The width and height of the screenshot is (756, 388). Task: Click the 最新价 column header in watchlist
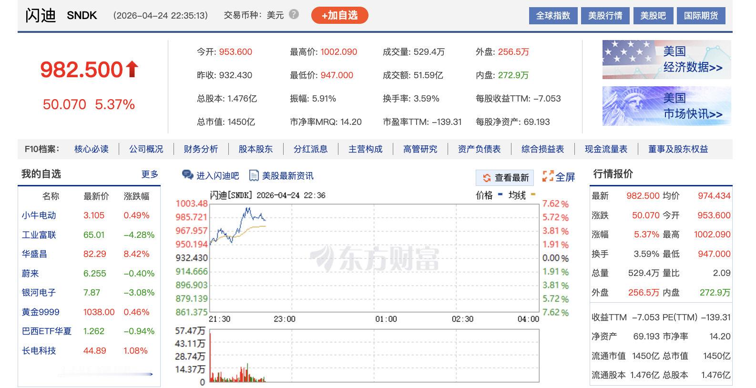coord(96,196)
